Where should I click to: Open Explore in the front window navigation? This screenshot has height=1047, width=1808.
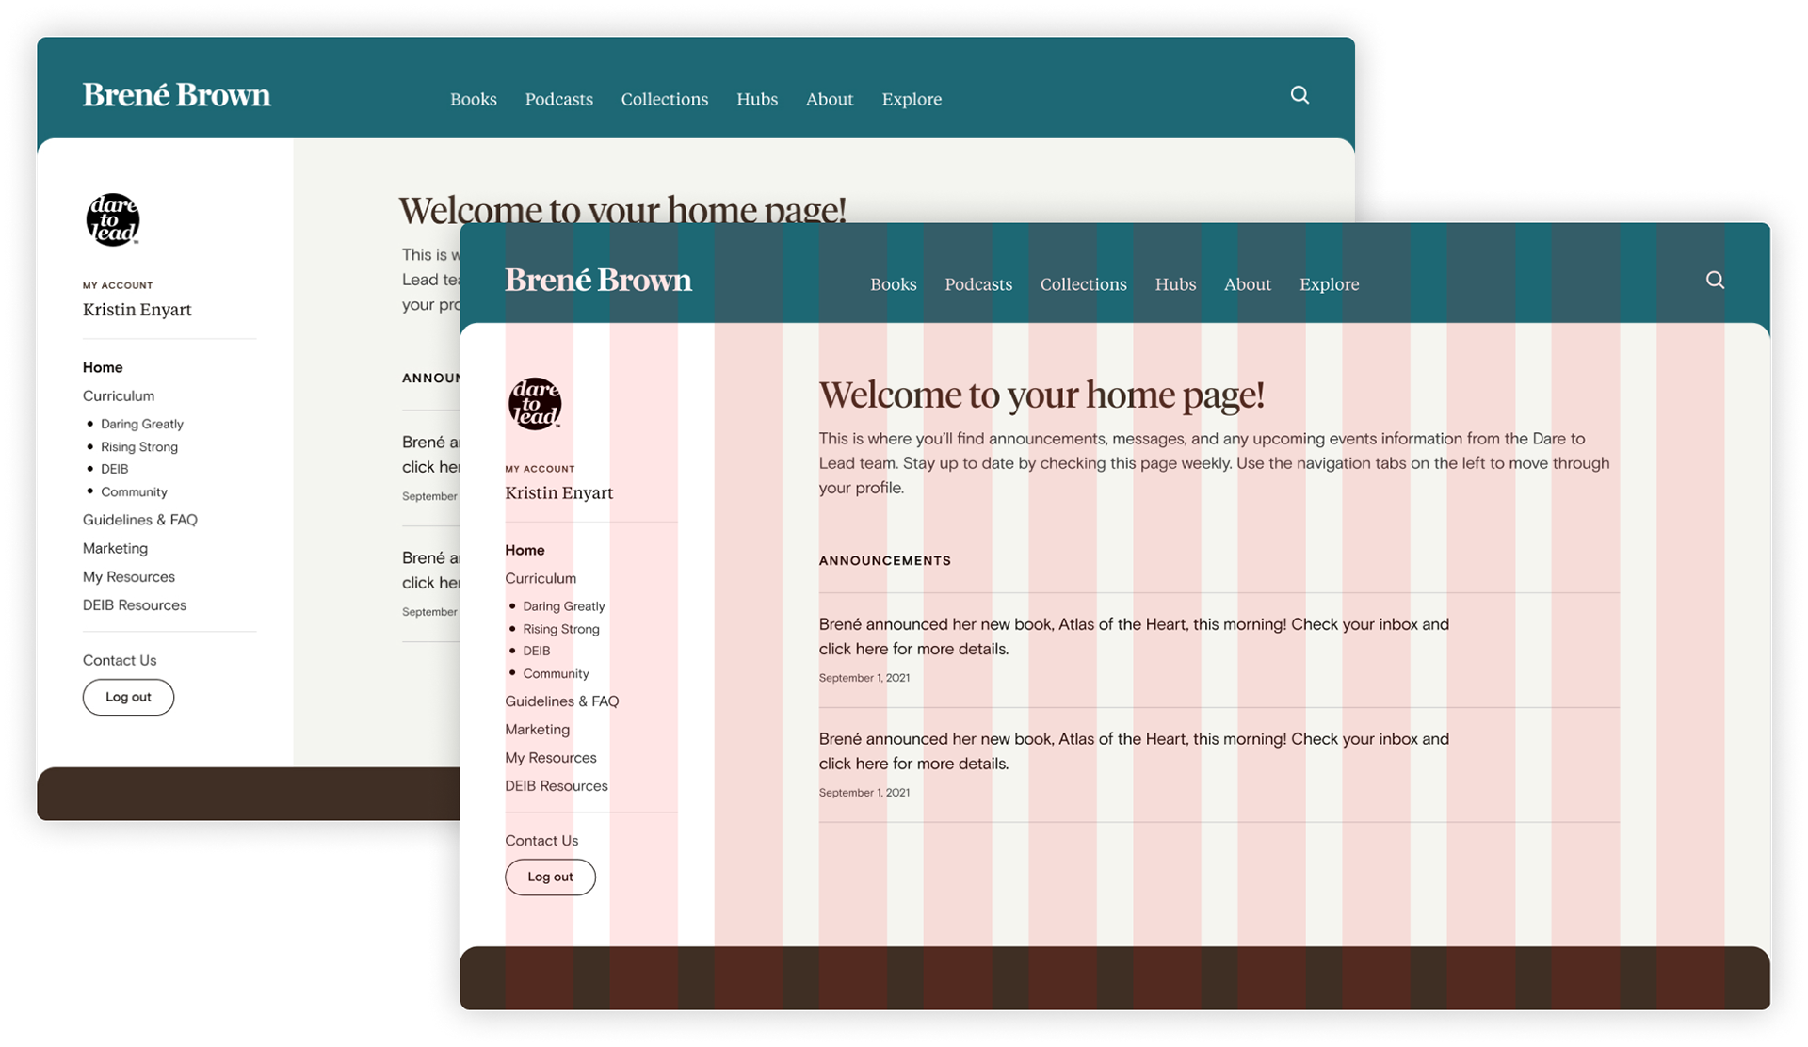point(1329,284)
